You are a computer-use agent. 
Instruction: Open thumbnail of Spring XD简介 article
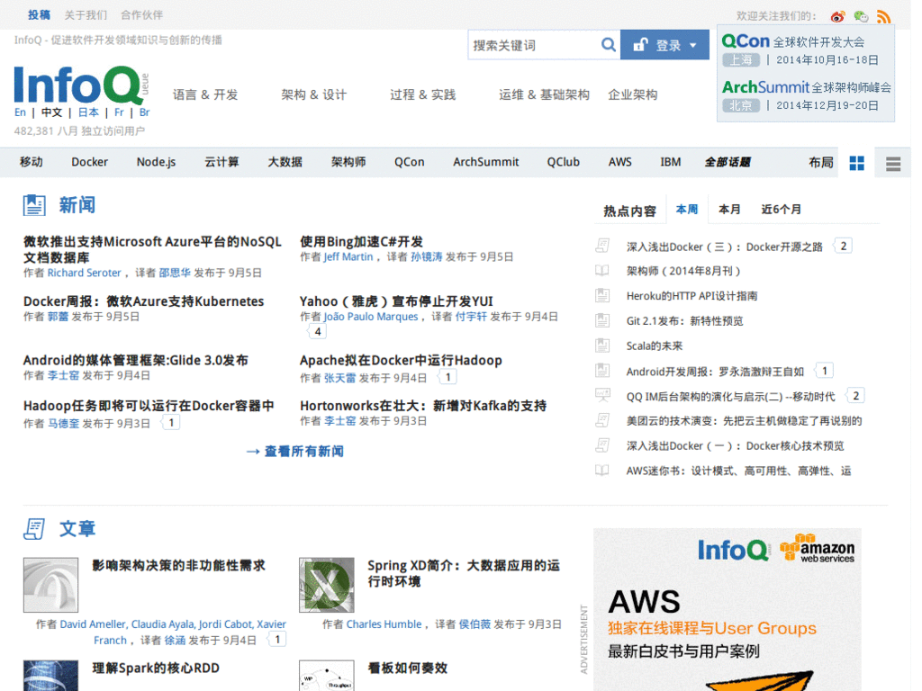tap(326, 585)
